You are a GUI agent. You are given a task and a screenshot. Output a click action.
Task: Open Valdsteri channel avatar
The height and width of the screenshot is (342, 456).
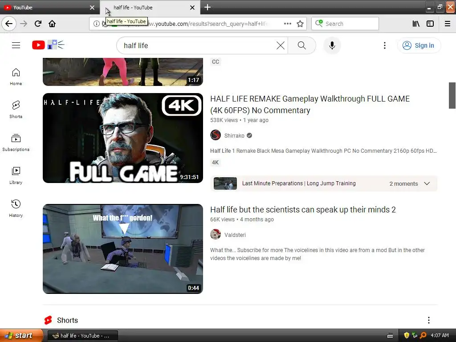point(216,234)
